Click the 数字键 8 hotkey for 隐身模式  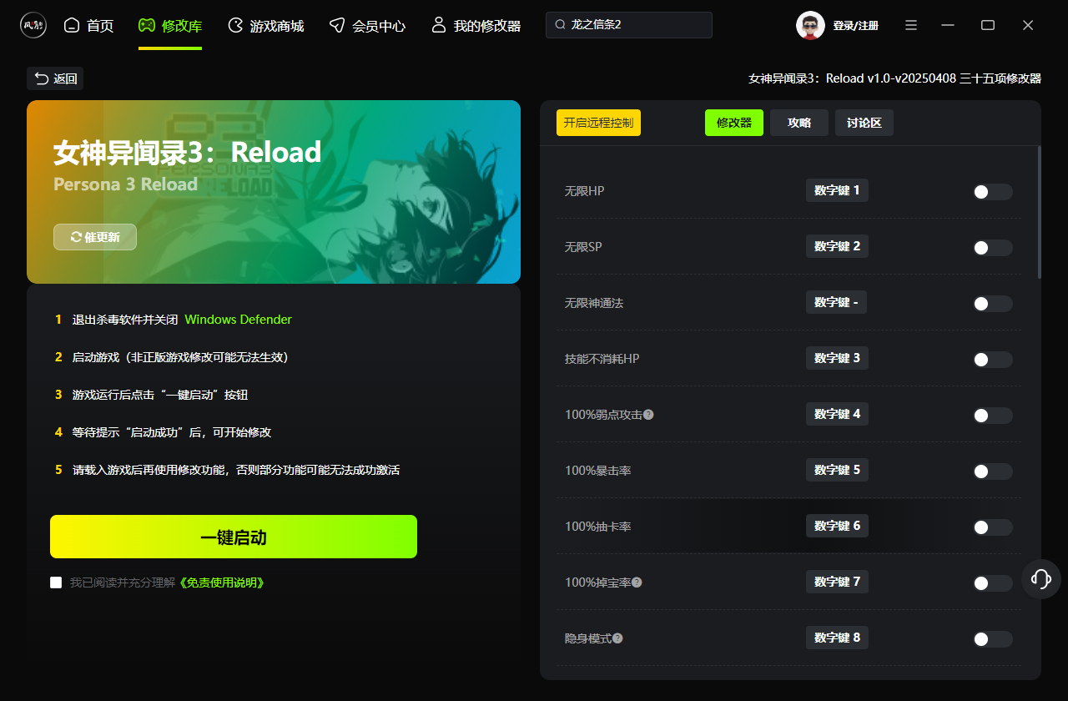(x=837, y=638)
